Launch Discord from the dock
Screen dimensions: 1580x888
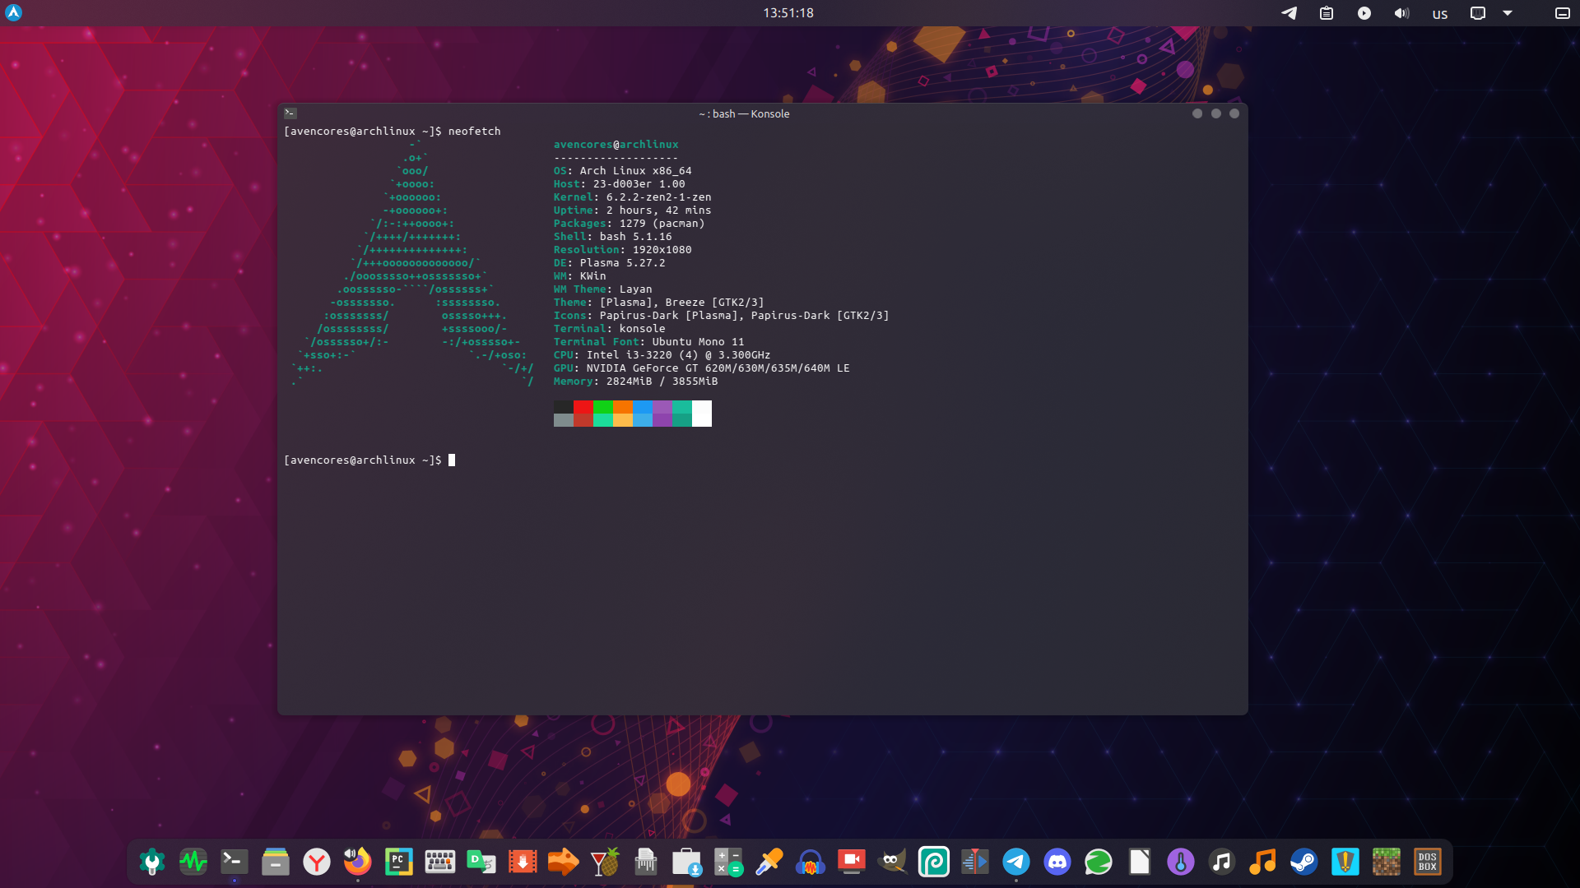pyautogui.click(x=1057, y=862)
